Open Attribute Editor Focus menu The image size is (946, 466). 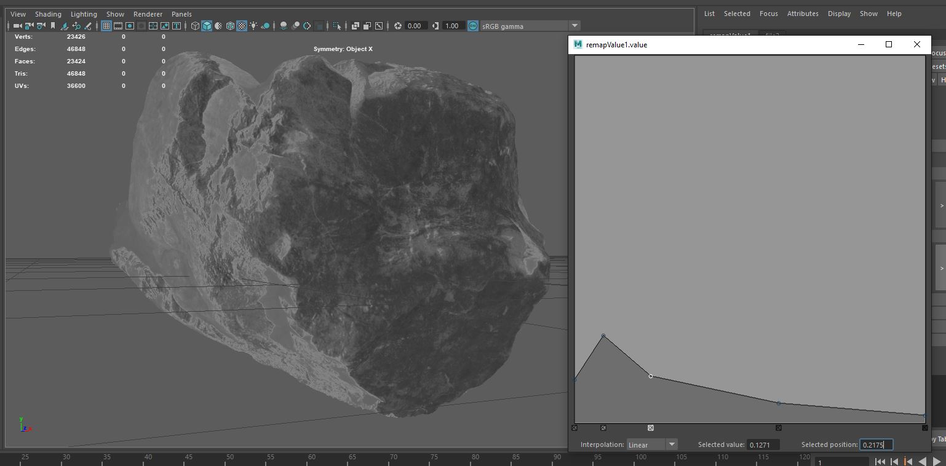click(769, 14)
